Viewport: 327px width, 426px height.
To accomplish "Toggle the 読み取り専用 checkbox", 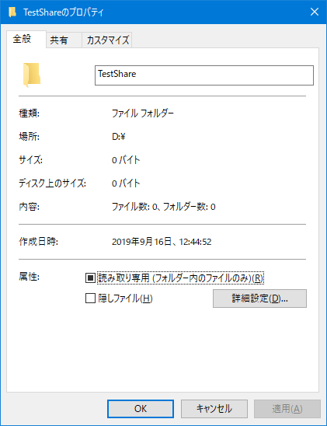I will point(90,278).
